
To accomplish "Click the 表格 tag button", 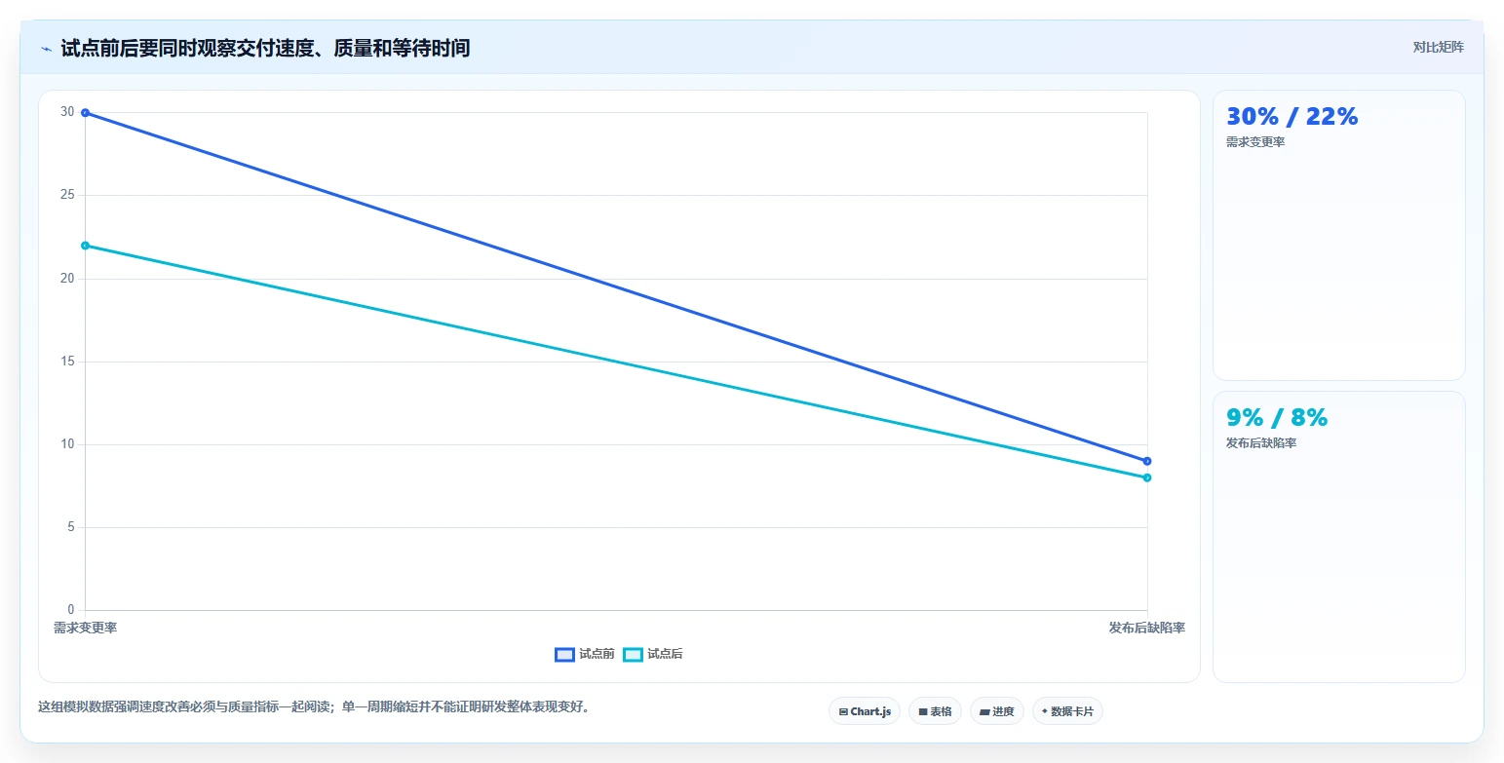I will click(935, 711).
